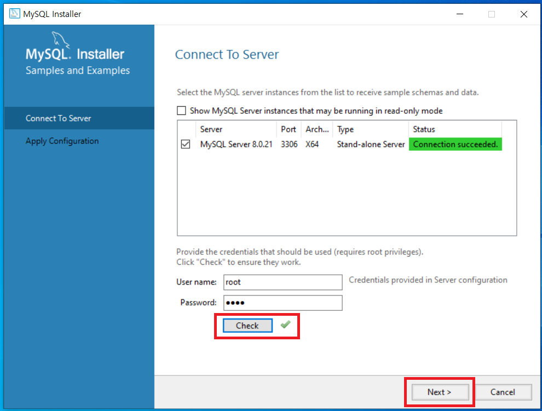Click the Stand-alone Server type cell
The width and height of the screenshot is (542, 411).
click(371, 144)
